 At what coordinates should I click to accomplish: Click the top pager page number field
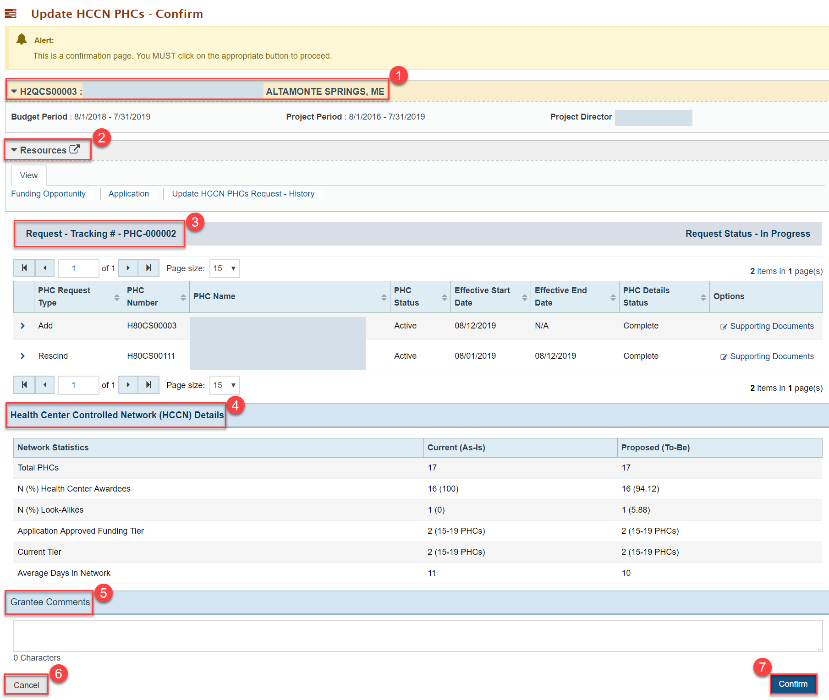(78, 268)
